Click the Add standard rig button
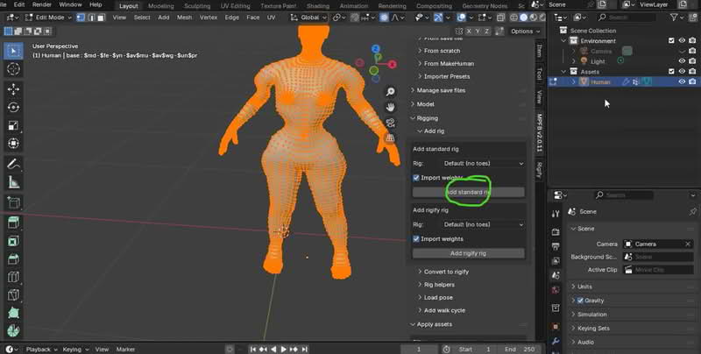The height and width of the screenshot is (354, 701). pyautogui.click(x=468, y=192)
